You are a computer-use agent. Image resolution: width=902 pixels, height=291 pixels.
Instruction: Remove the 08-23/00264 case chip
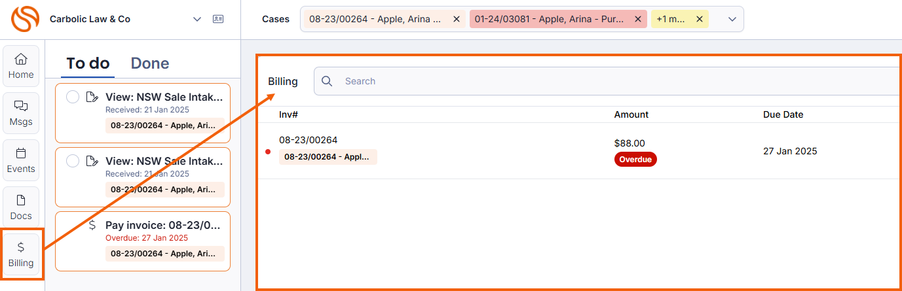pyautogui.click(x=457, y=20)
